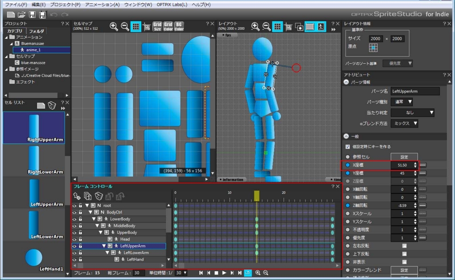Hide the Head part with its eye icon
The image size is (455, 280).
(x=74, y=239)
